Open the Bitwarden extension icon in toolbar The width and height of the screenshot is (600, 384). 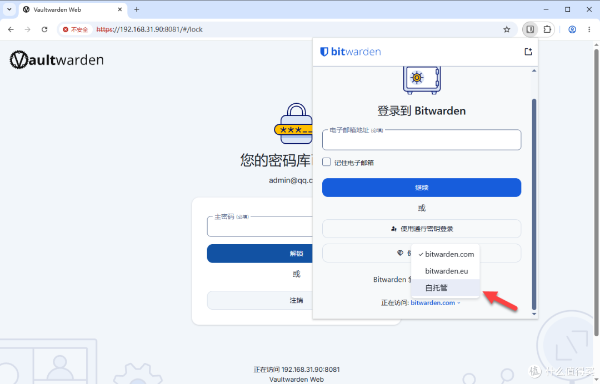pyautogui.click(x=530, y=29)
